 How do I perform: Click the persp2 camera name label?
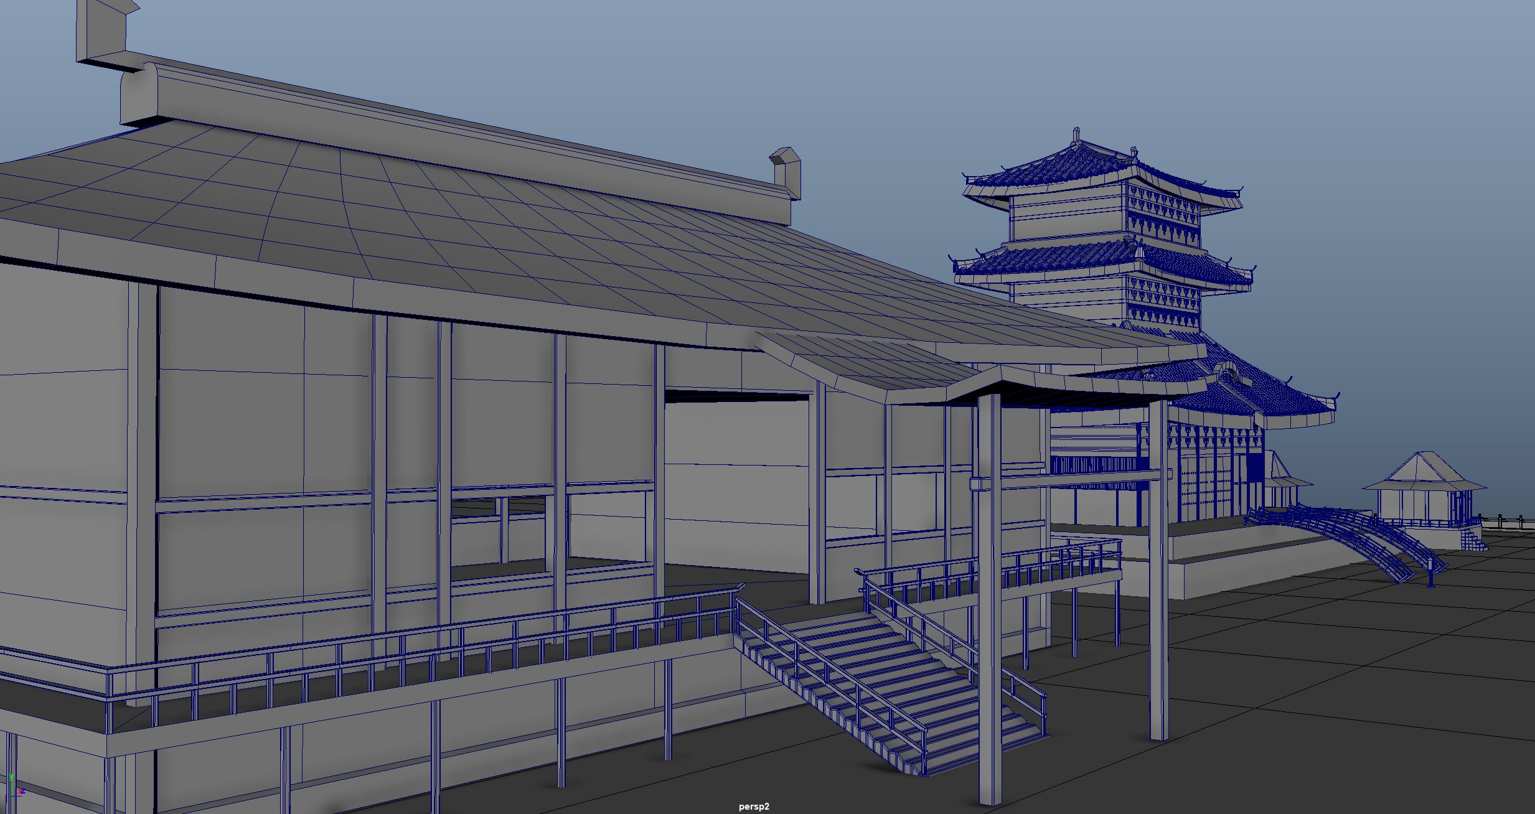coord(754,807)
